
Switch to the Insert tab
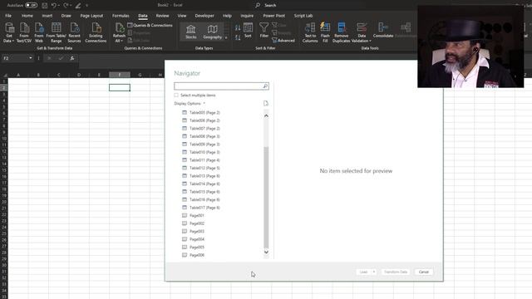[x=47, y=16]
